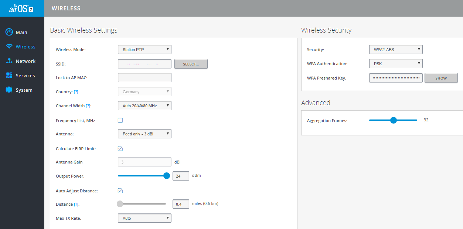Click the Wireless wifi icon
This screenshot has height=229, width=463.
point(9,47)
